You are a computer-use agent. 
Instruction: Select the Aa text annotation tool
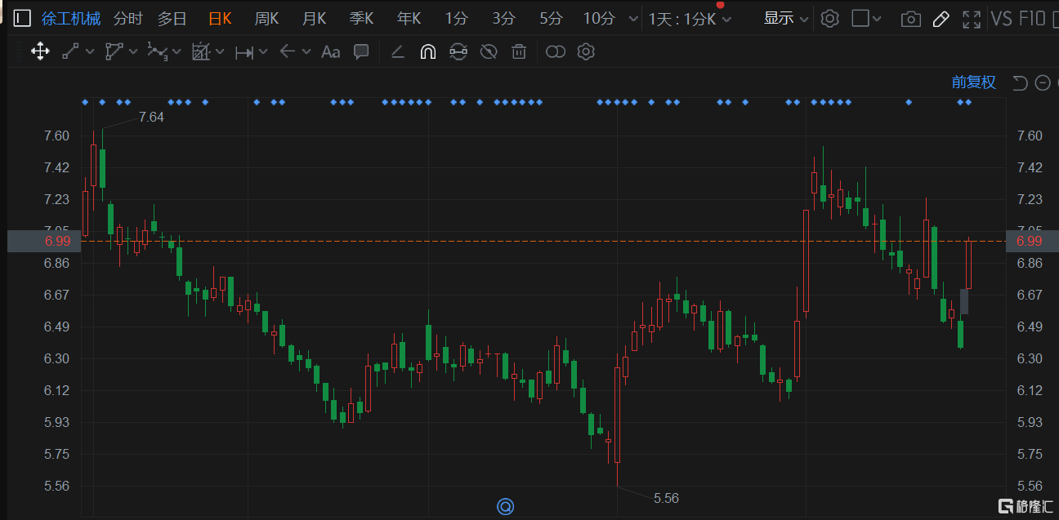point(330,52)
